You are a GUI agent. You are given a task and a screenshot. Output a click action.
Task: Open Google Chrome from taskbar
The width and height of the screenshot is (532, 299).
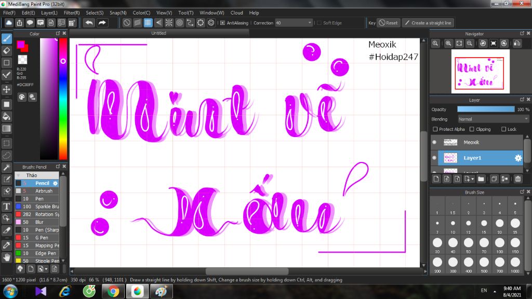point(113,291)
